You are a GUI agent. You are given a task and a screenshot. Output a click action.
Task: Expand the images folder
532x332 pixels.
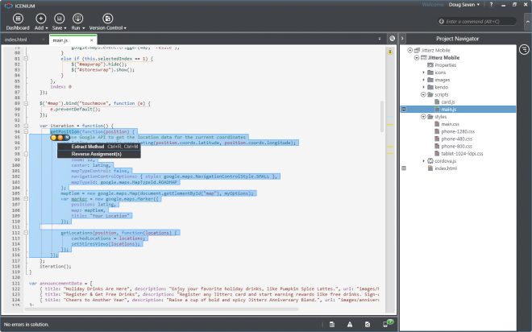tap(424, 80)
